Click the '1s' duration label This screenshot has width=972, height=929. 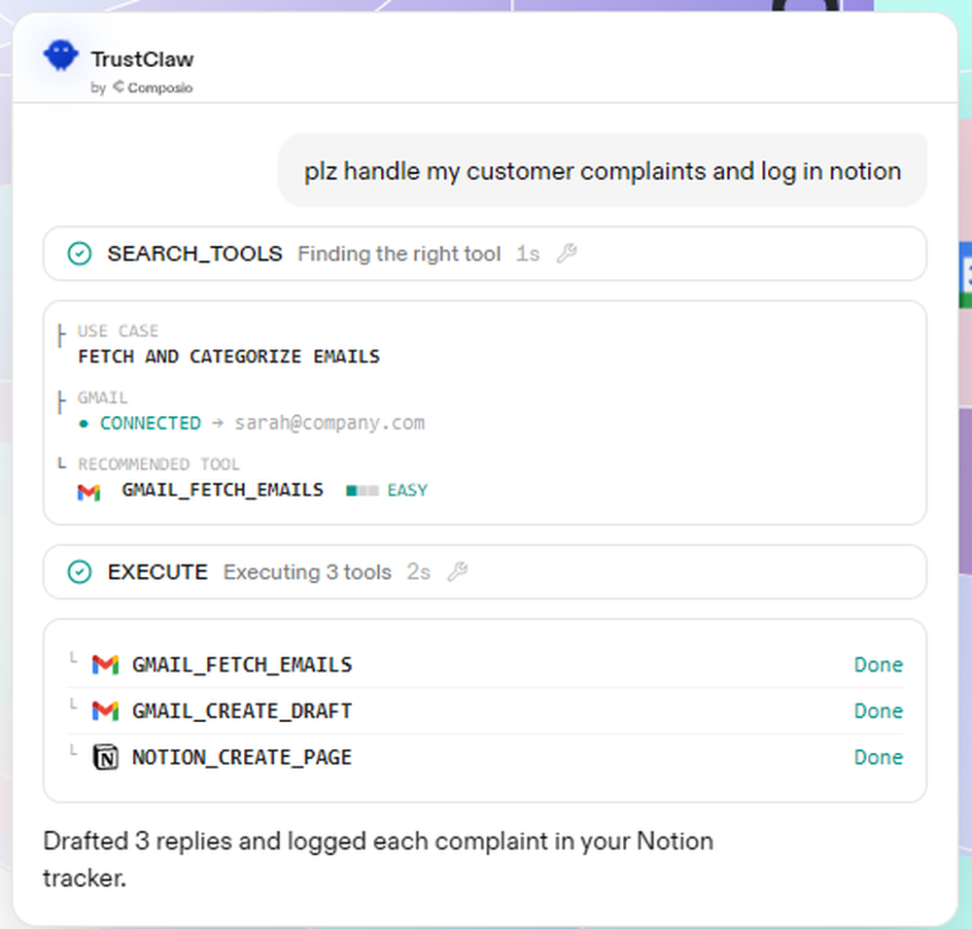528,254
